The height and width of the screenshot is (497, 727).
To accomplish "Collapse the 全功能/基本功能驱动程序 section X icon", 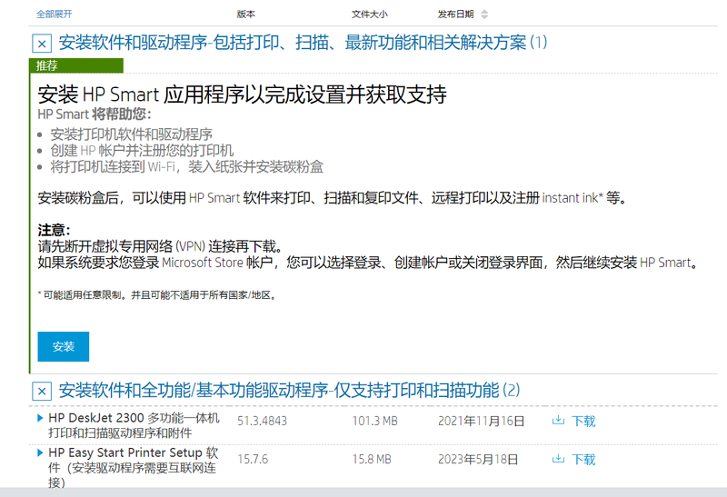I will [x=41, y=392].
